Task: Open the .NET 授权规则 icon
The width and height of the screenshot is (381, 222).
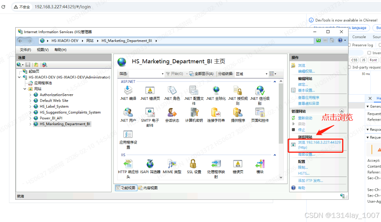Action: pyautogui.click(x=238, y=91)
